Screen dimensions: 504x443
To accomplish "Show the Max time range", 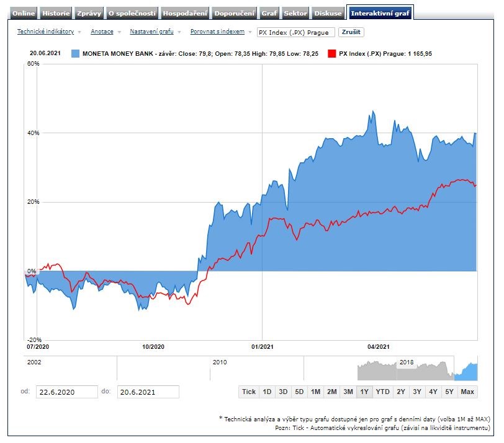I will (467, 392).
